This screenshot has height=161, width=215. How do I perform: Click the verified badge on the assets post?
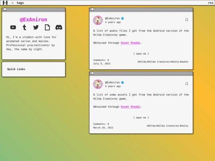coord(123,82)
